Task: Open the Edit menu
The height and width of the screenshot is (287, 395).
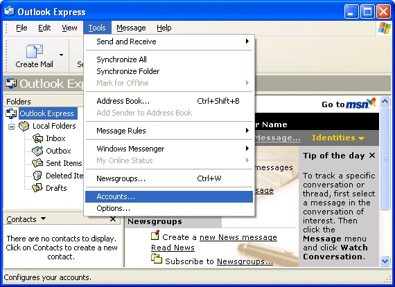Action: coord(44,28)
